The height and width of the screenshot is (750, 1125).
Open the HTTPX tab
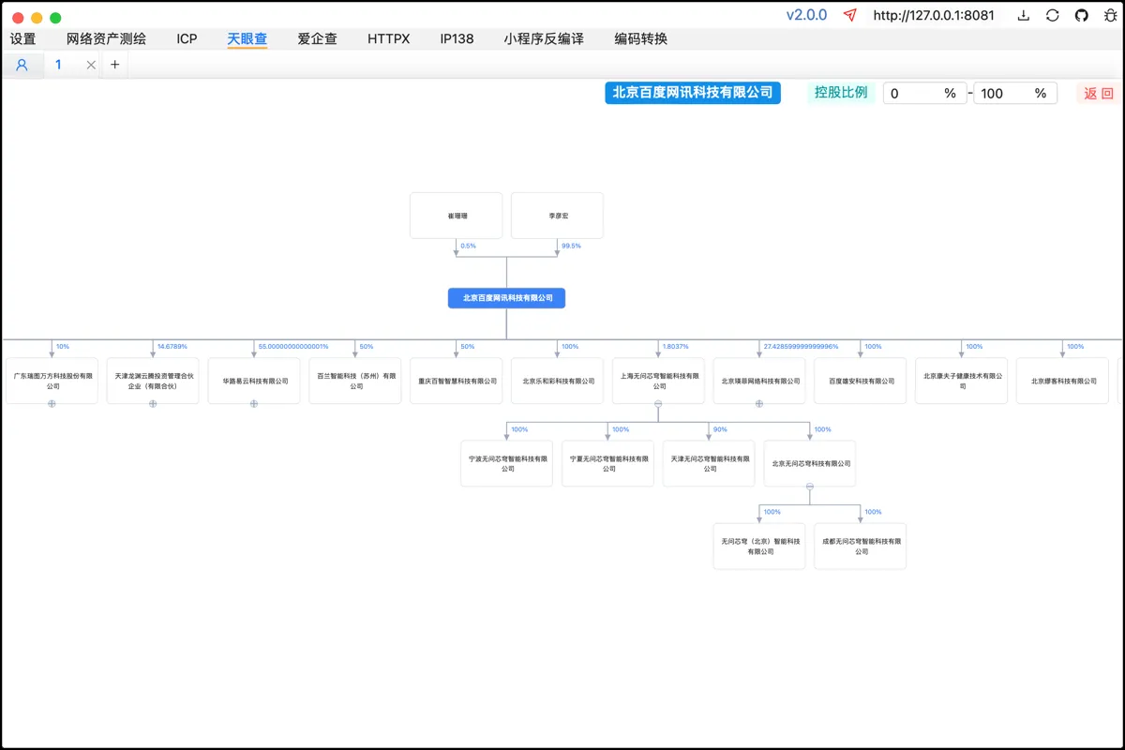tap(389, 39)
